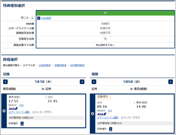This screenshot has height=135, width=176.
Task: Click the ANA logo on NH933 card
Action: pos(13,109)
